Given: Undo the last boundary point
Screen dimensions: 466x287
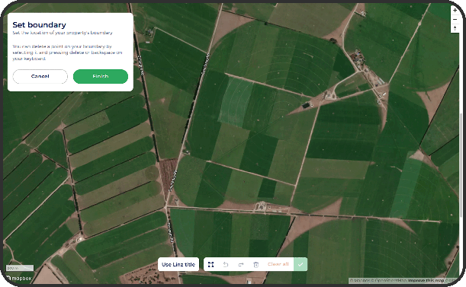Looking at the screenshot, I should coord(226,264).
